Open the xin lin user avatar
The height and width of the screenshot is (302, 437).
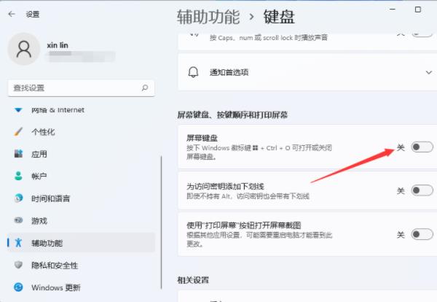pyautogui.click(x=24, y=49)
